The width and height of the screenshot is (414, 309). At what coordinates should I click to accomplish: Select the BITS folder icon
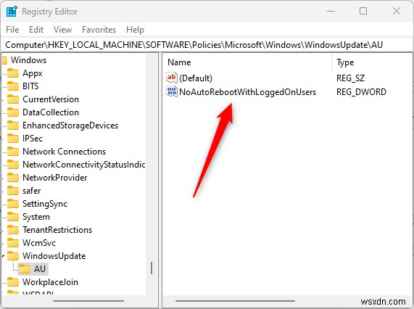point(13,86)
